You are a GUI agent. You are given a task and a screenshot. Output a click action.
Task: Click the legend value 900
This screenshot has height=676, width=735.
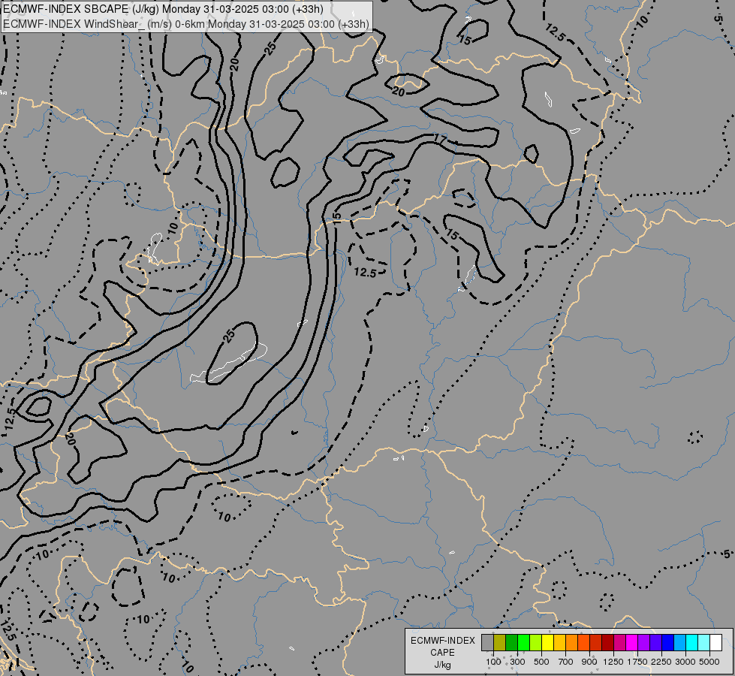coord(589,662)
